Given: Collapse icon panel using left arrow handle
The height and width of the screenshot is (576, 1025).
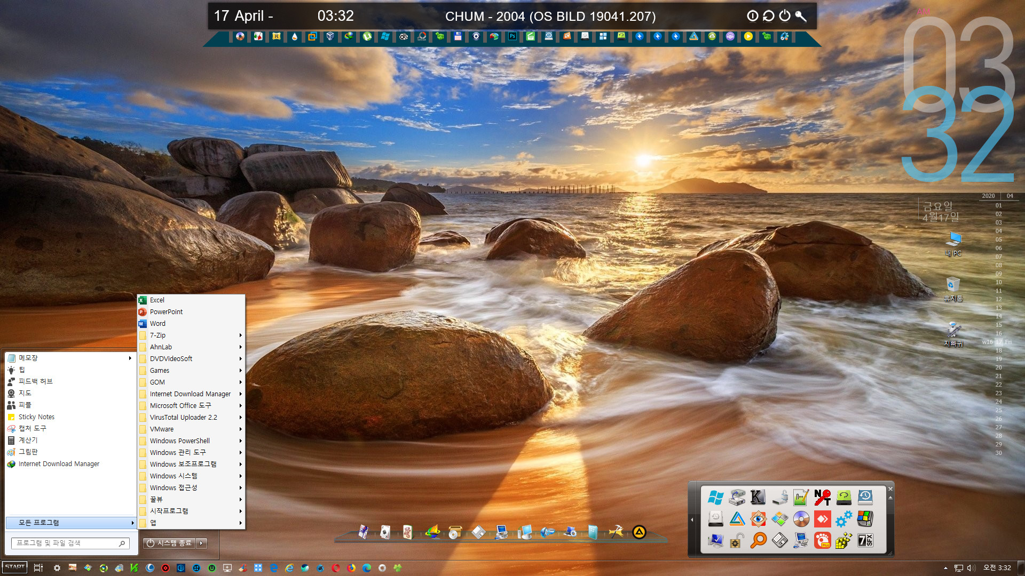Looking at the screenshot, I should coord(692,519).
